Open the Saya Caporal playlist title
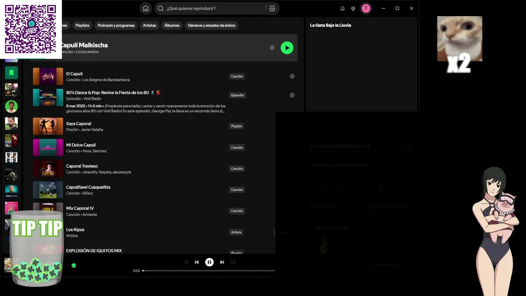This screenshot has height=296, width=526. click(78, 124)
